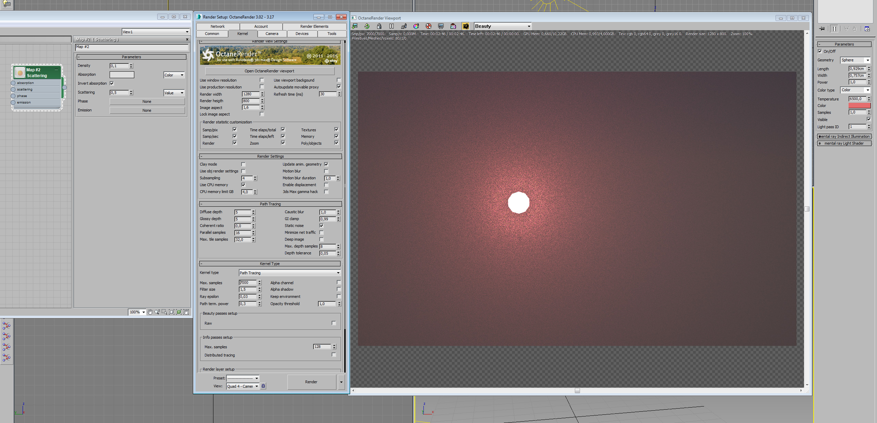
Task: Open the Beauty render pass dropdown
Action: [503, 26]
